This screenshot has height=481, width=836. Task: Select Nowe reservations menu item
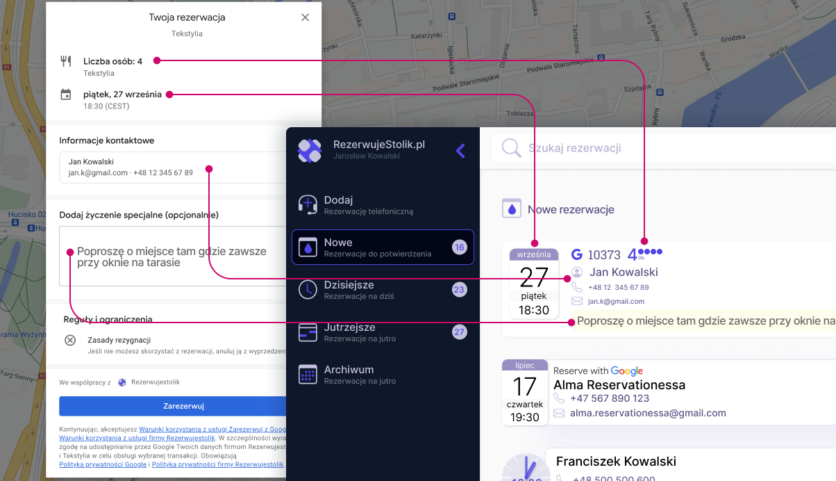pyautogui.click(x=383, y=247)
